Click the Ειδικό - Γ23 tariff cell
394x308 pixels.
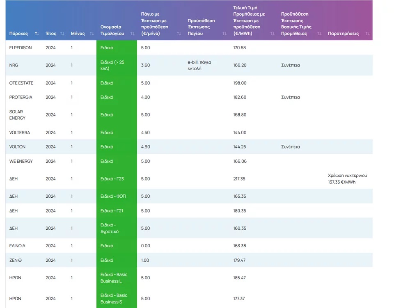pos(113,179)
